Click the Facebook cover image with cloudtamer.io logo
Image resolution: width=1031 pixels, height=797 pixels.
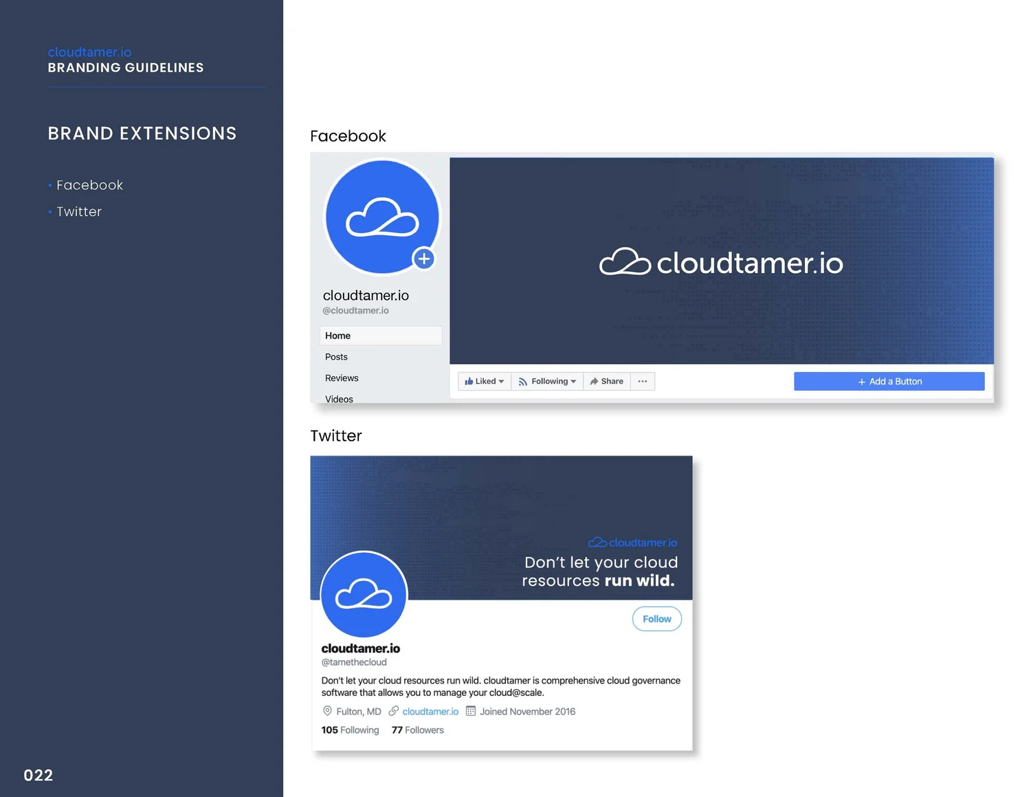pyautogui.click(x=722, y=261)
